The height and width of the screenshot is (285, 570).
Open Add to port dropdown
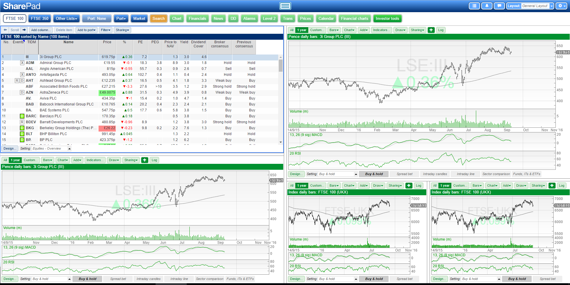pyautogui.click(x=86, y=30)
